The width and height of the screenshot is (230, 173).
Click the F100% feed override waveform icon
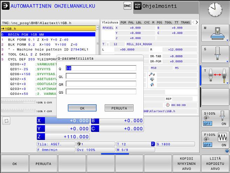222,138
